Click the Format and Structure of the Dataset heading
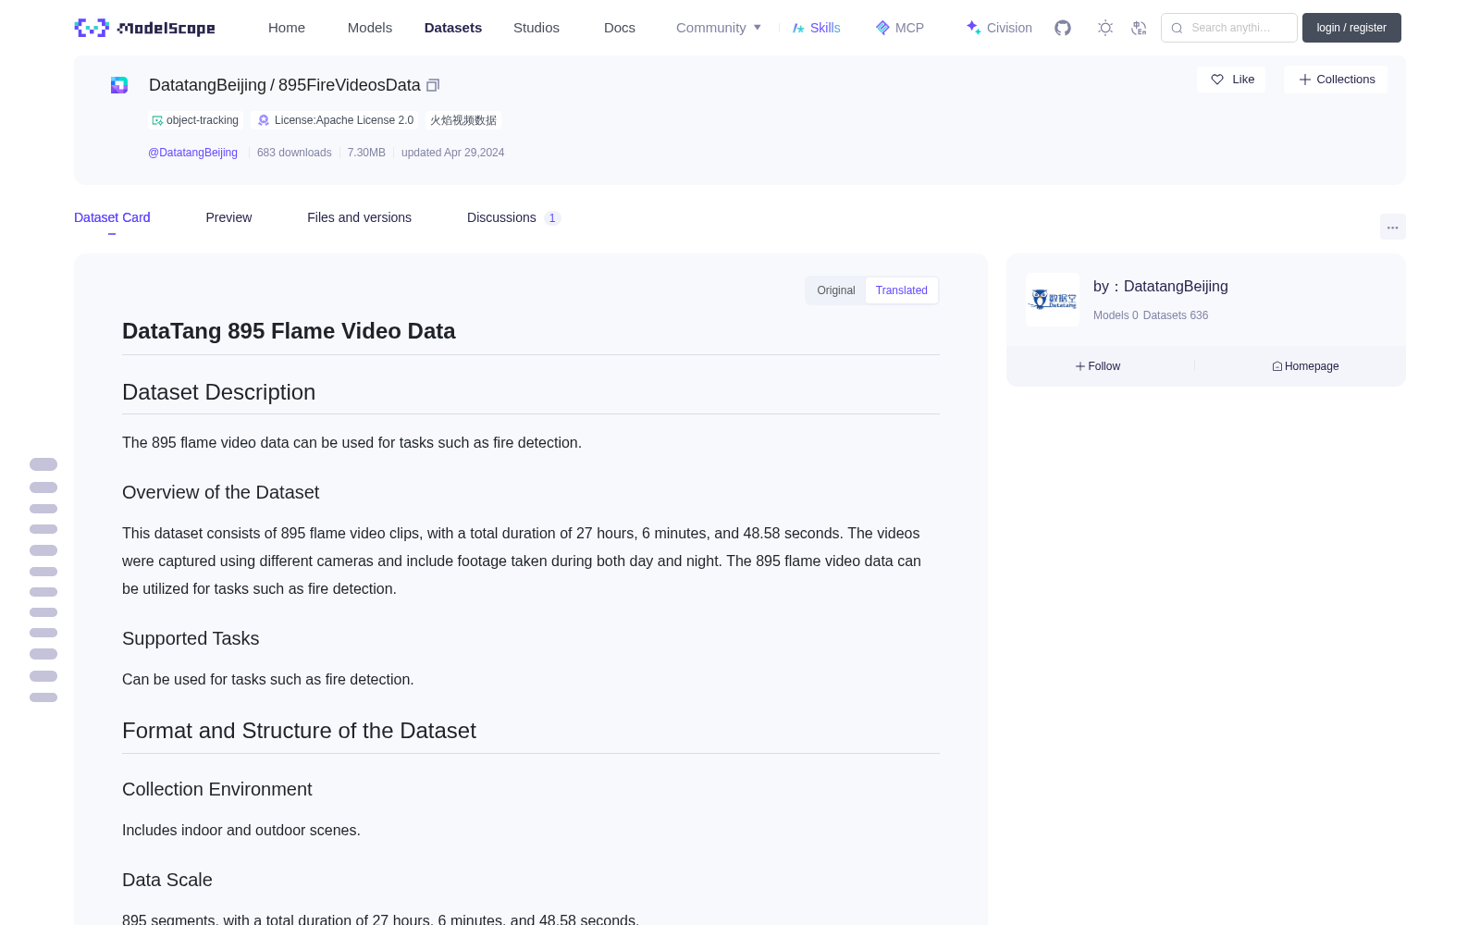1480x925 pixels. (x=299, y=731)
